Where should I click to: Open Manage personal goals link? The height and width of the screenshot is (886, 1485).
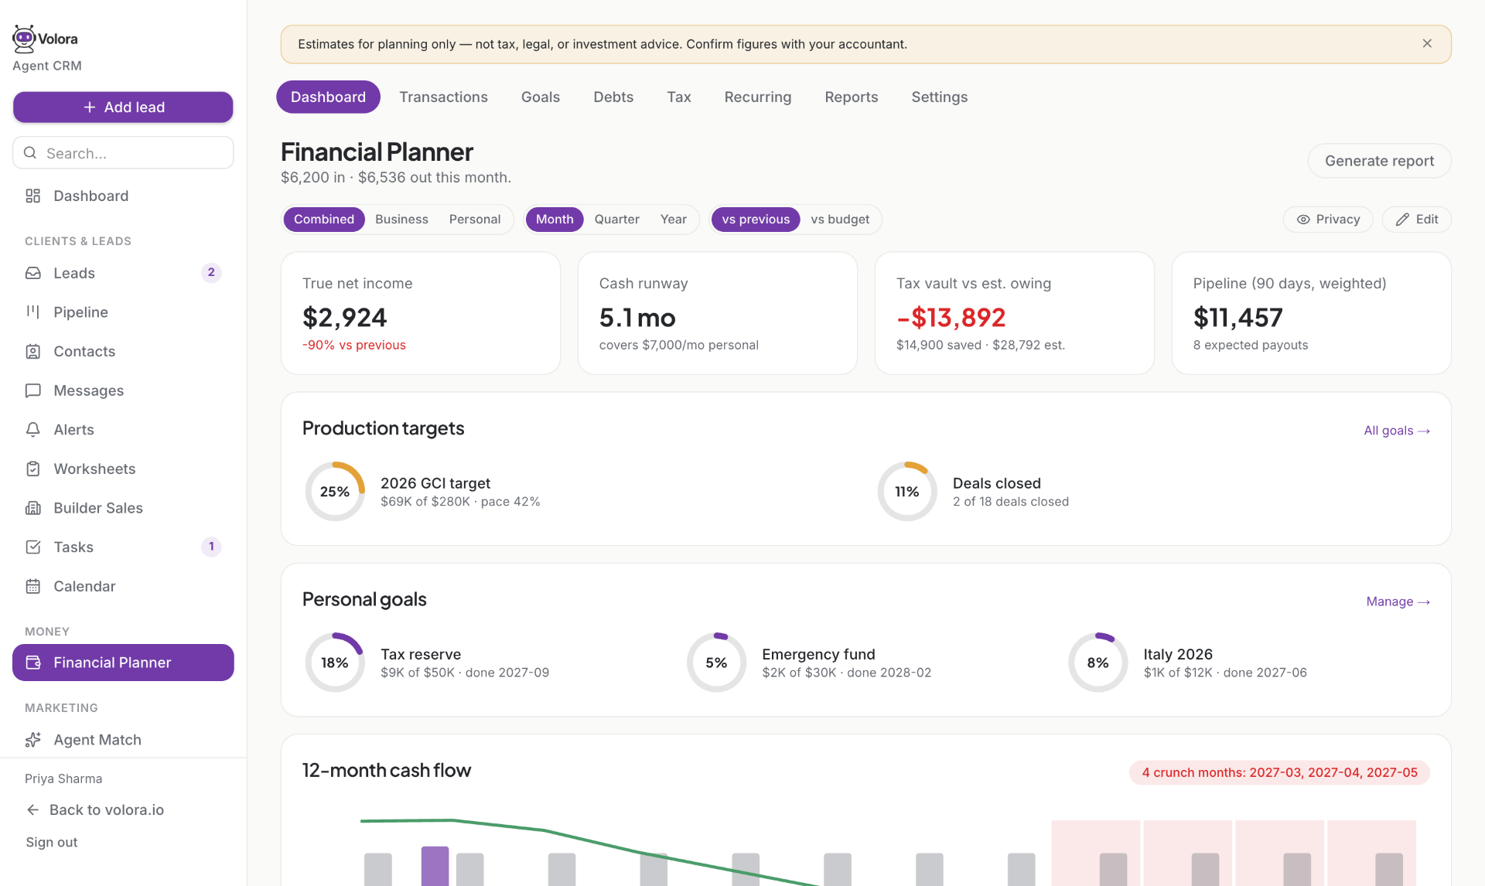1398,601
